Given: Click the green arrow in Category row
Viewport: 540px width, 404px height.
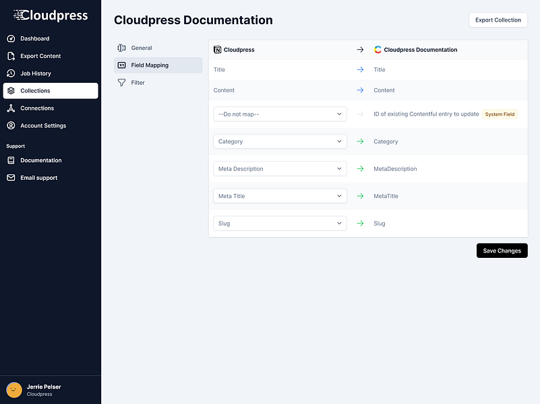Looking at the screenshot, I should click(x=360, y=141).
